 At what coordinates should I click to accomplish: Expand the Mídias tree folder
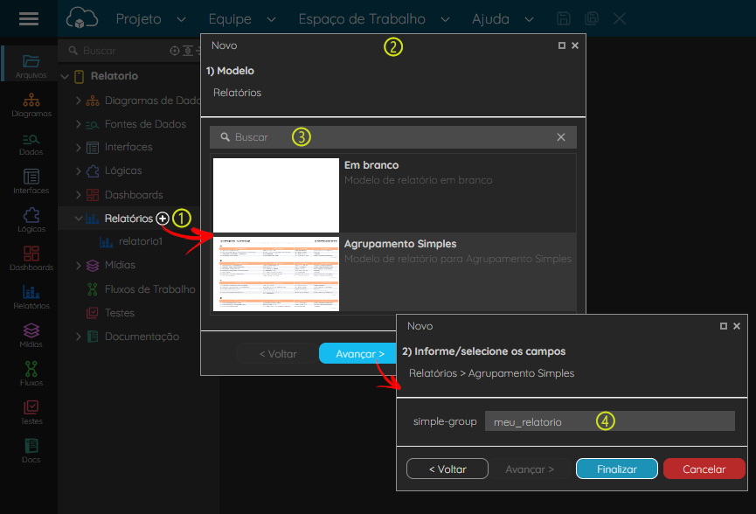click(78, 265)
